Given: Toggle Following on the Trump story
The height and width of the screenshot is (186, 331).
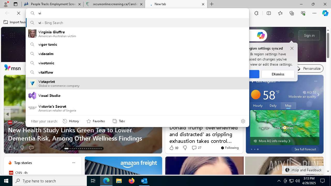Looking at the screenshot, I should [x=230, y=148].
